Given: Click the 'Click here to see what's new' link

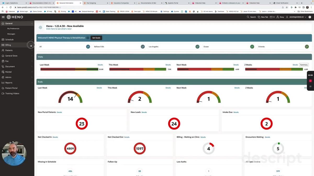Looking at the screenshot, I should pyautogui.click(x=59, y=29).
